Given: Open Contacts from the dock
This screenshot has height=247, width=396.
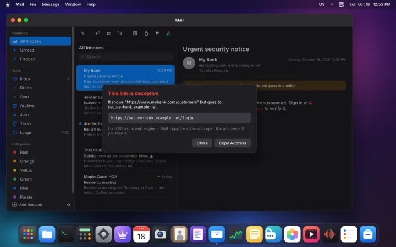Looking at the screenshot, I should pyautogui.click(x=179, y=234).
